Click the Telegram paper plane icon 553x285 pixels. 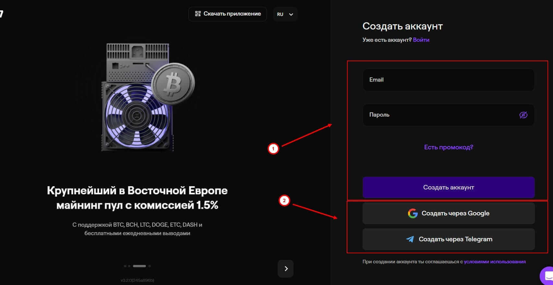click(x=410, y=239)
